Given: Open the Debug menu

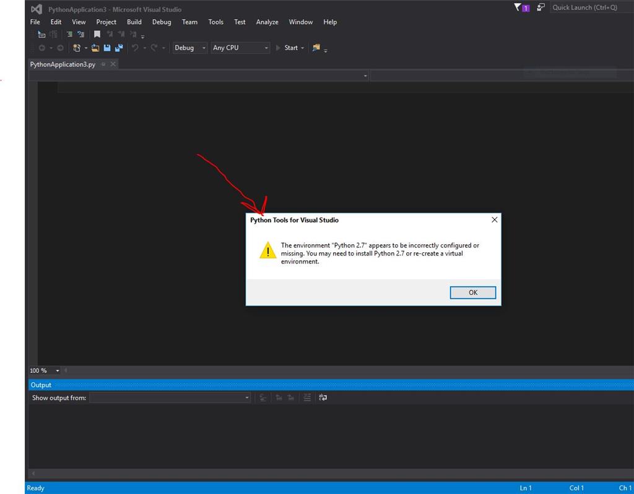Looking at the screenshot, I should click(162, 22).
